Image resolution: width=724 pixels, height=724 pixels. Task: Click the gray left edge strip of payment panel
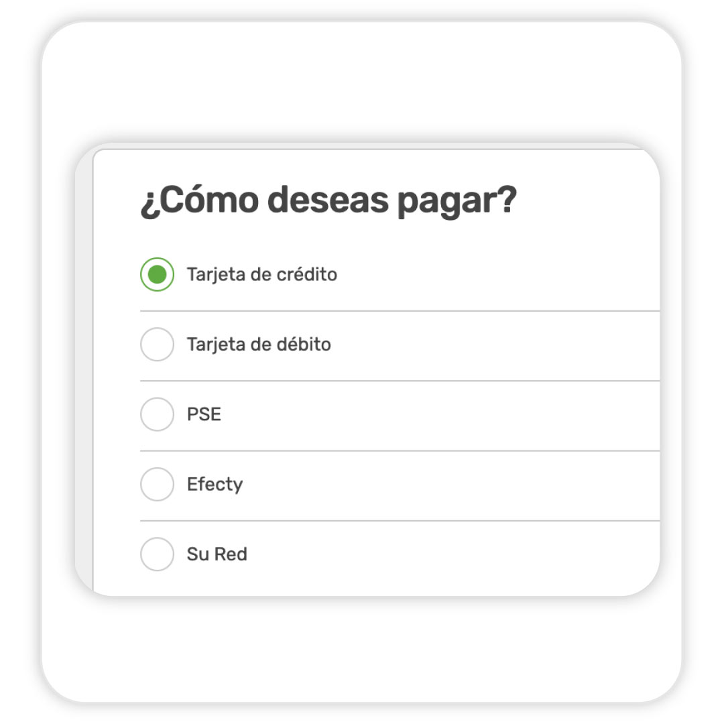pos(84,369)
